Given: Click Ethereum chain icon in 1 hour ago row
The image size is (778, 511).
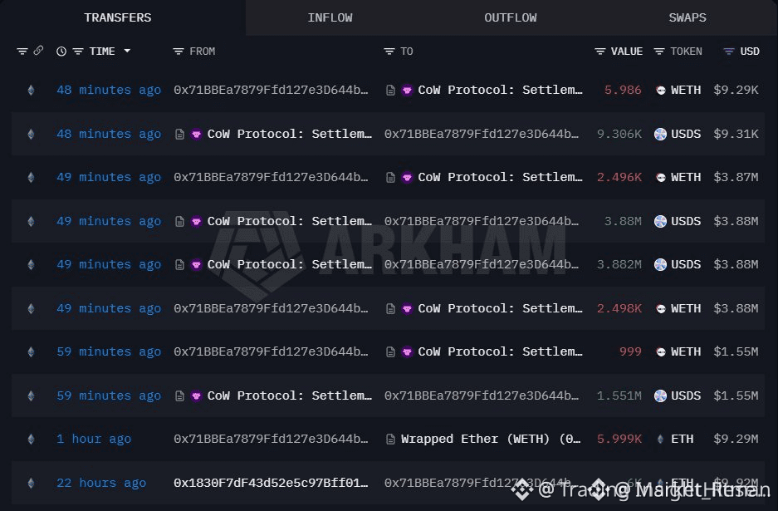Looking at the screenshot, I should (x=31, y=439).
